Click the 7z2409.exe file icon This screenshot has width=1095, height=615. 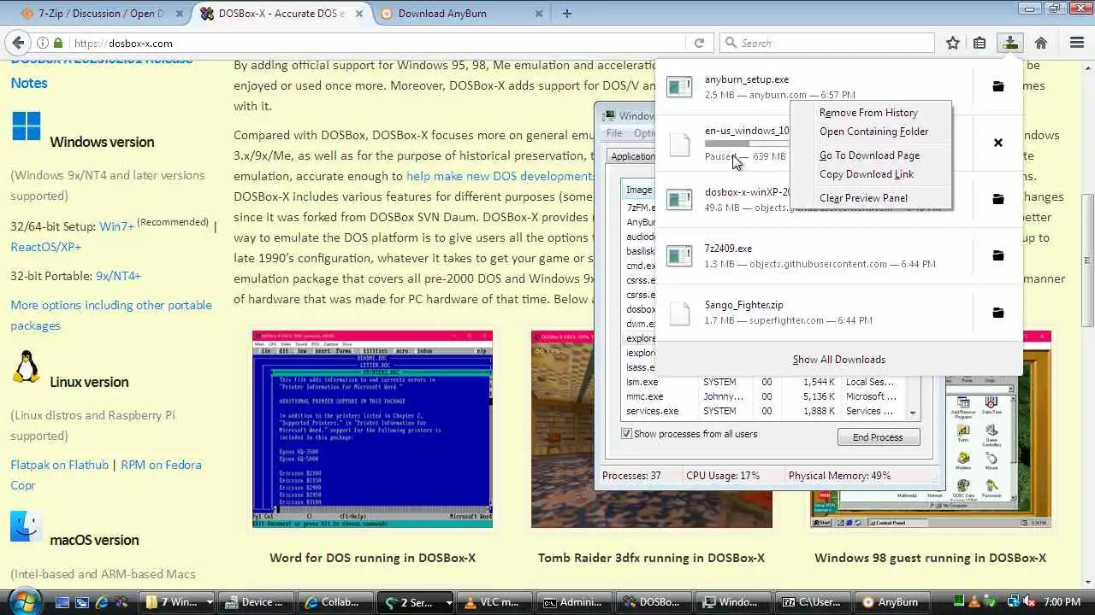[679, 255]
